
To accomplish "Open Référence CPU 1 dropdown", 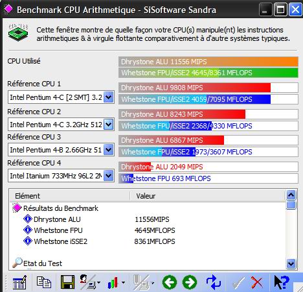I will 108,97.
